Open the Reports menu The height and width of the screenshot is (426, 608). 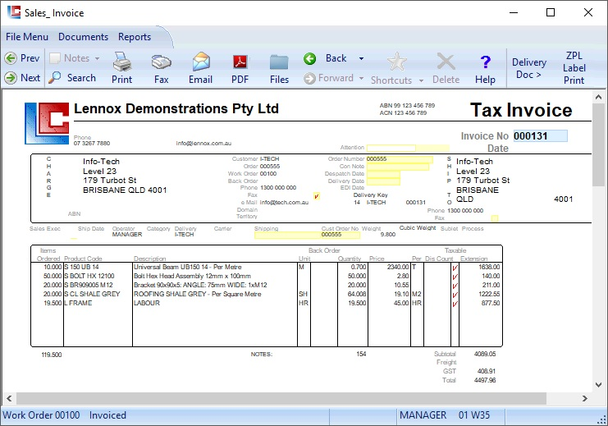pos(135,37)
